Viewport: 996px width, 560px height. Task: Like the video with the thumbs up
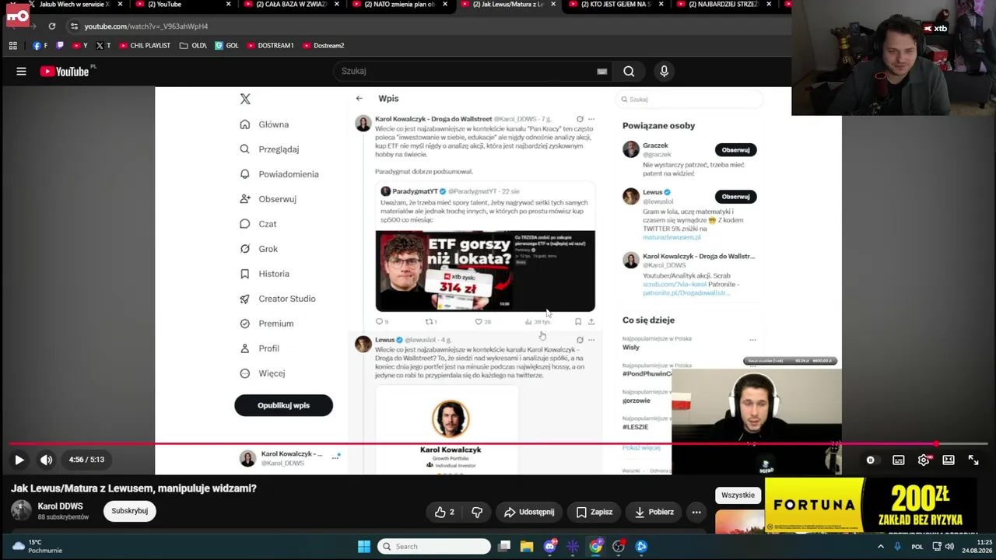click(445, 512)
